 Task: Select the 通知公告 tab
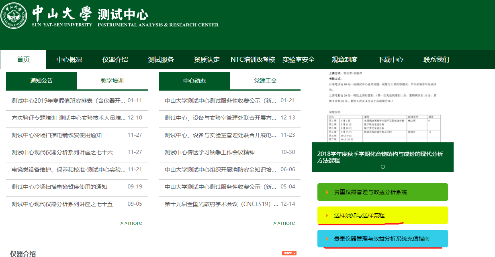41,81
